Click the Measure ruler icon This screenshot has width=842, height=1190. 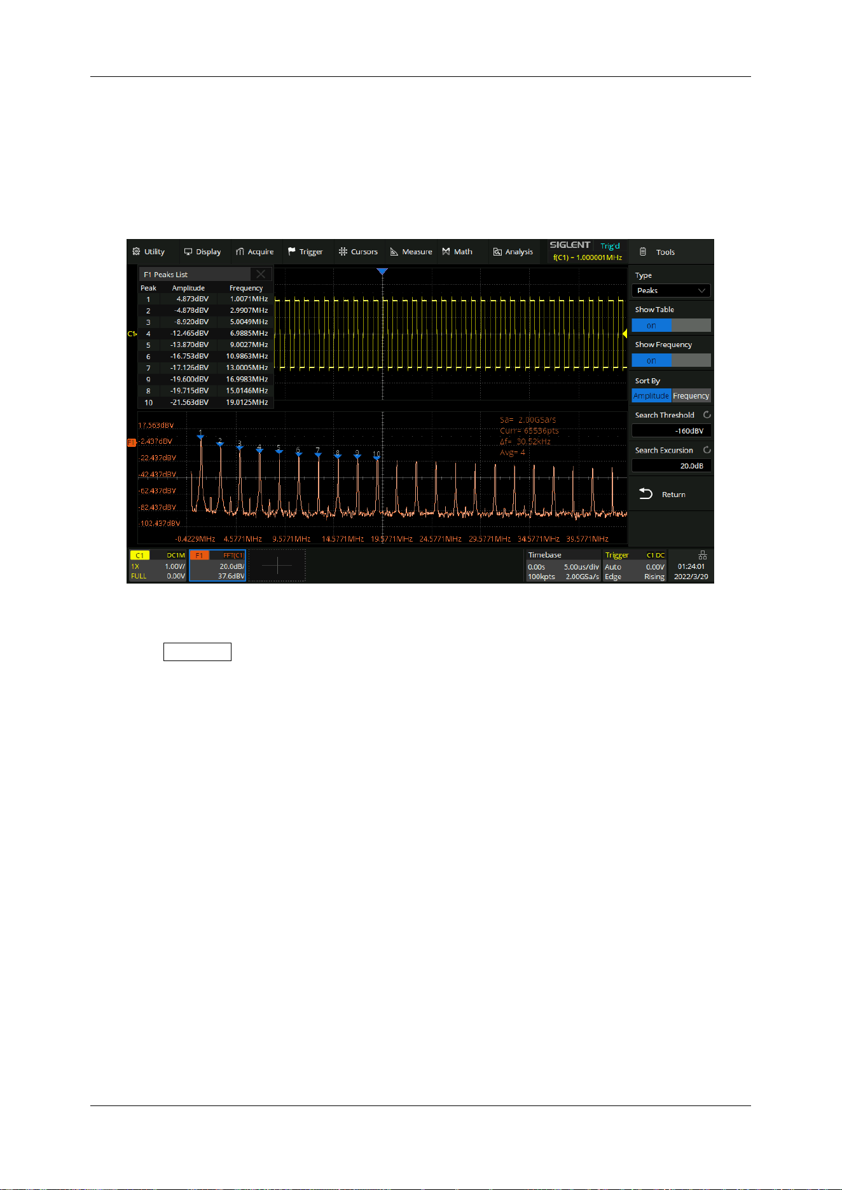[x=394, y=252]
